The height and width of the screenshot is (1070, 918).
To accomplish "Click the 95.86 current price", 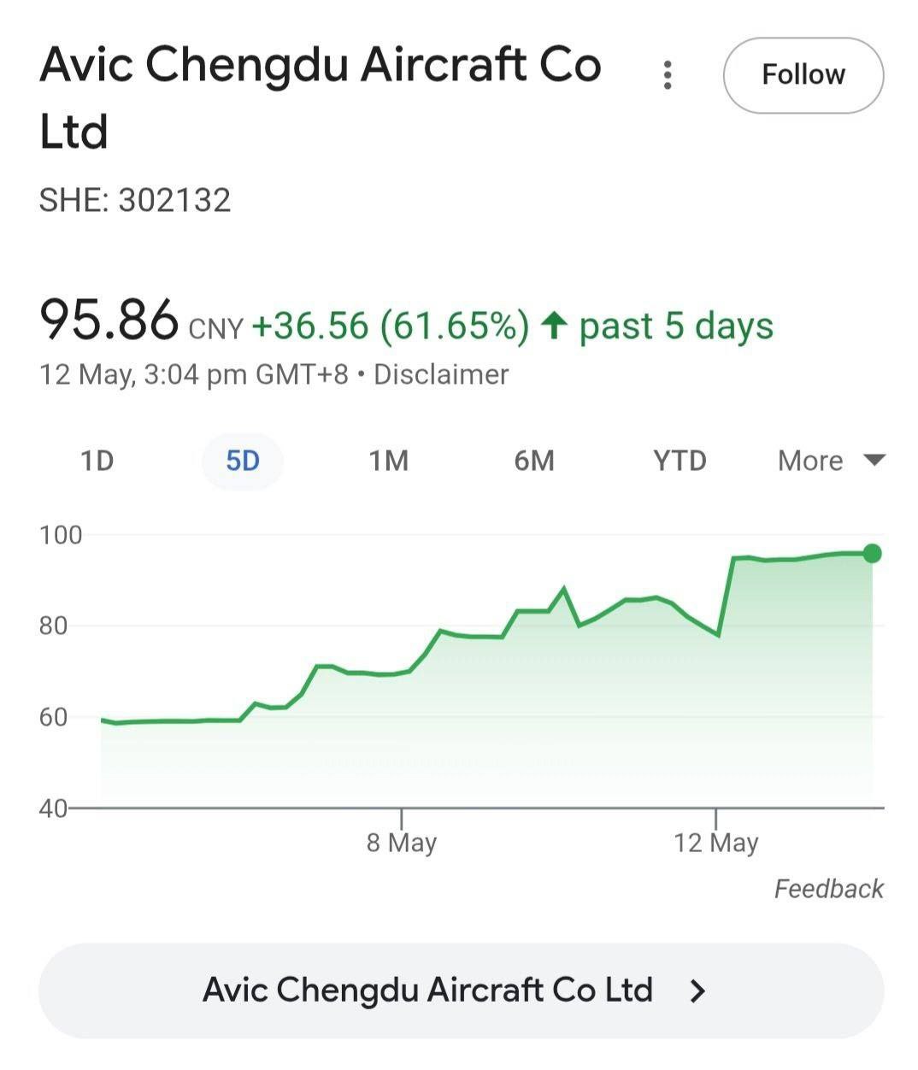I will click(x=109, y=320).
